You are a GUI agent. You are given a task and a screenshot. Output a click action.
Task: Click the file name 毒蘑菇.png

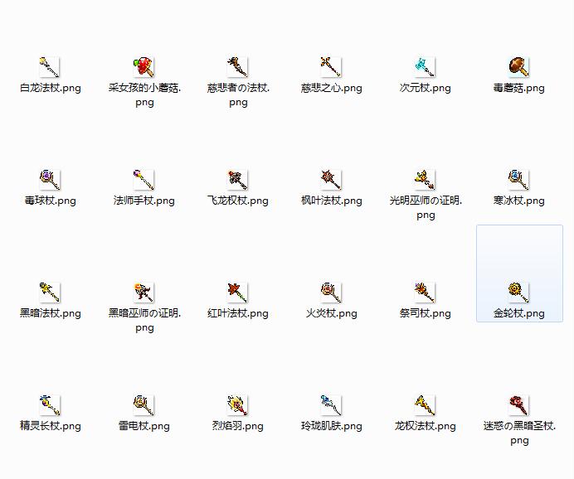pos(518,88)
